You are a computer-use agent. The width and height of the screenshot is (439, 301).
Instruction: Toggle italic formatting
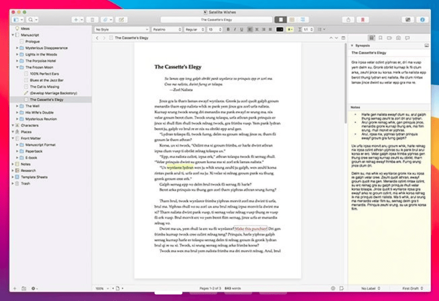click(x=235, y=29)
